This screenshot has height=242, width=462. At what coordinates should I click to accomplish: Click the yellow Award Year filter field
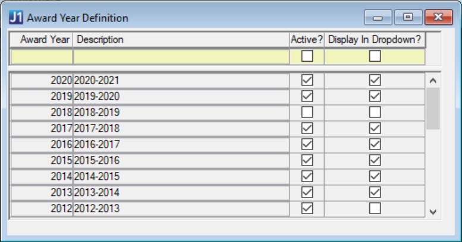click(42, 57)
